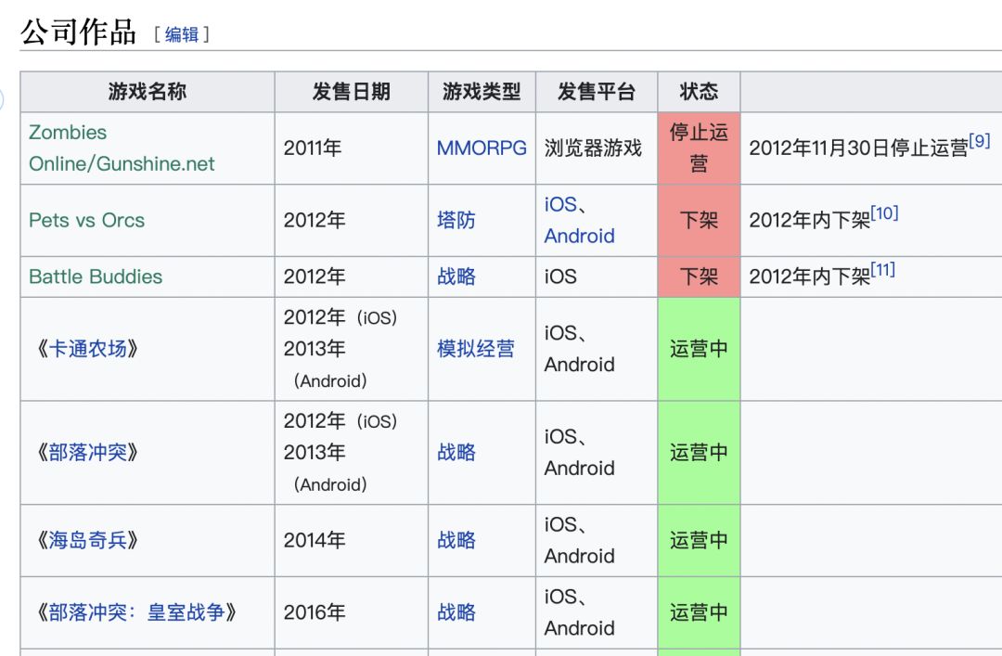Open the 部落冲突 game link
The image size is (1002, 656).
(x=87, y=452)
